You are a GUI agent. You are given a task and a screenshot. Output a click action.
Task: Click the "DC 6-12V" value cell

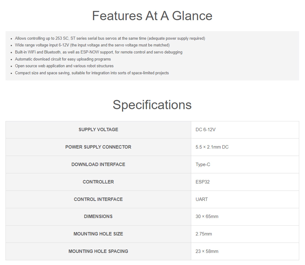206,130
